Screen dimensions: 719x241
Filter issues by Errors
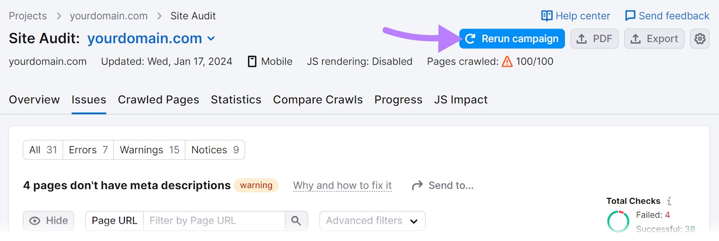pyautogui.click(x=88, y=150)
